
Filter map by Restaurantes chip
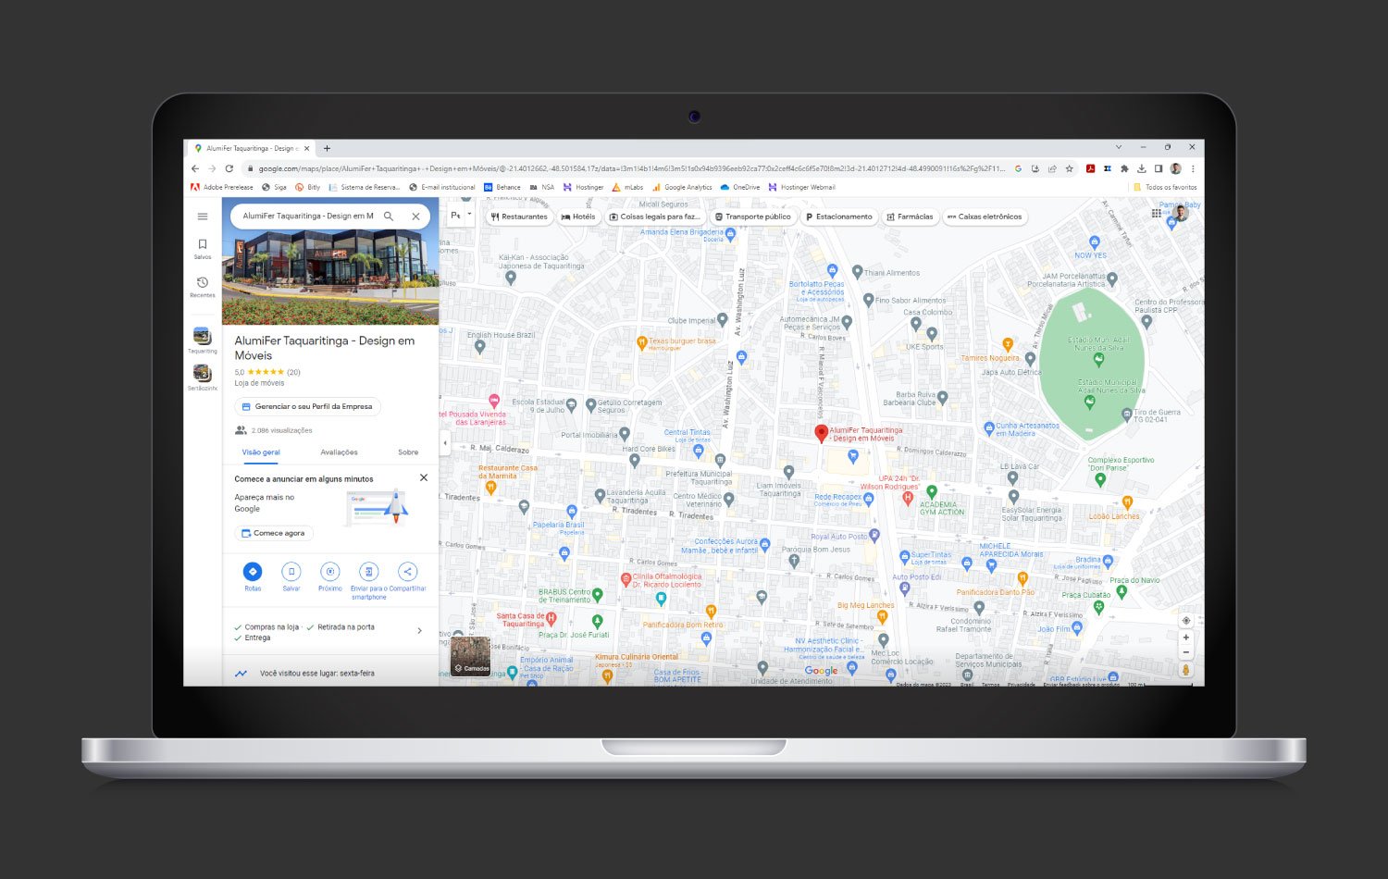point(519,217)
